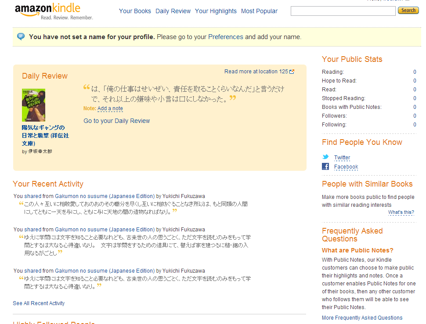
Task: Click the speech bubble notification icon
Action: (x=21, y=36)
